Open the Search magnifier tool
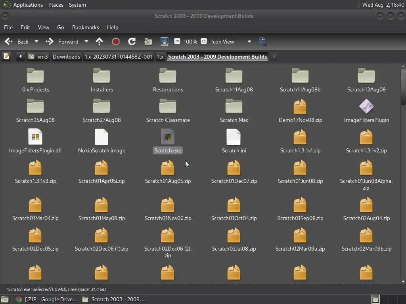Image resolution: width=406 pixels, height=304 pixels. point(262,42)
